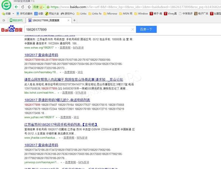221x169 pixels.
Task: Open the Links fo bookmark folder
Action: (95, 14)
